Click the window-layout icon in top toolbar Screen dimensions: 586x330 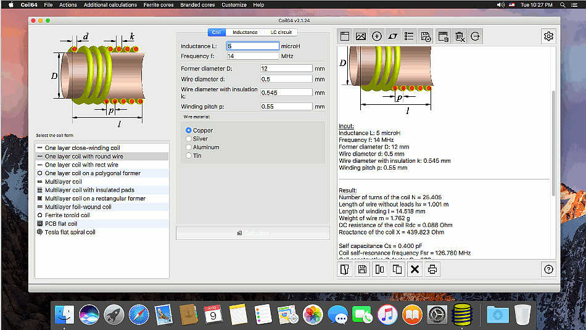click(x=345, y=36)
